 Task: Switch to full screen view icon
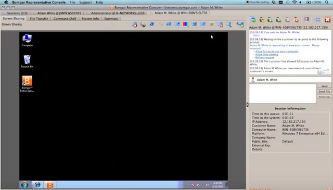[177, 24]
